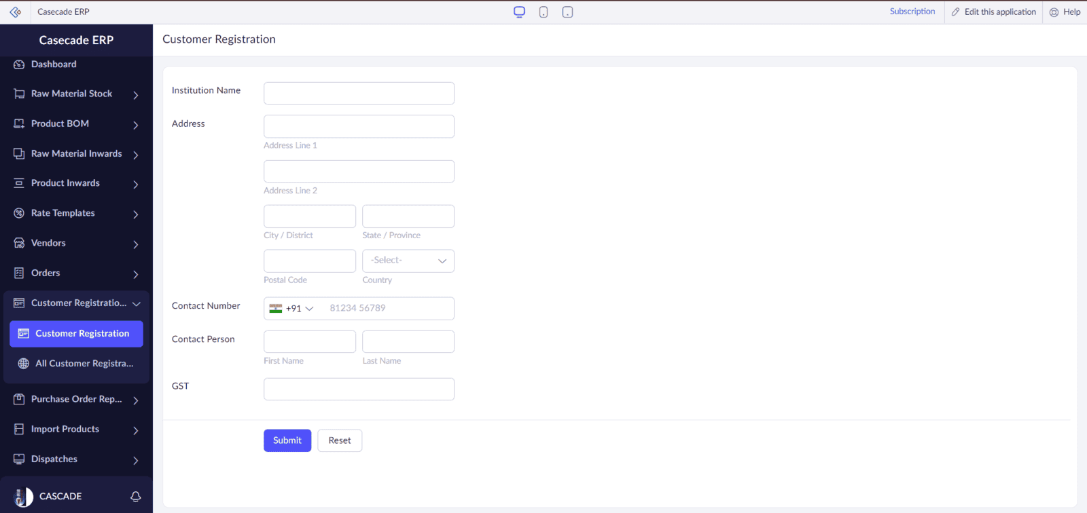This screenshot has height=513, width=1087.
Task: Focus the Postal Code field
Action: [x=310, y=261]
